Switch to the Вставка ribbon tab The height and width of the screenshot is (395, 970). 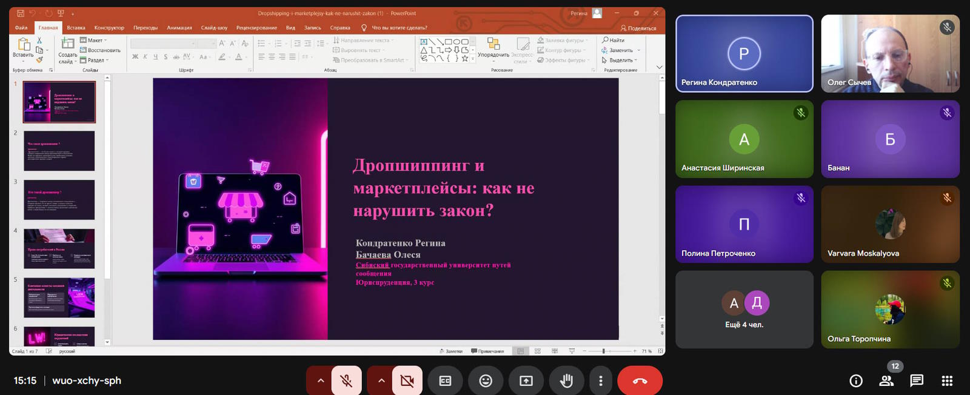pyautogui.click(x=76, y=28)
